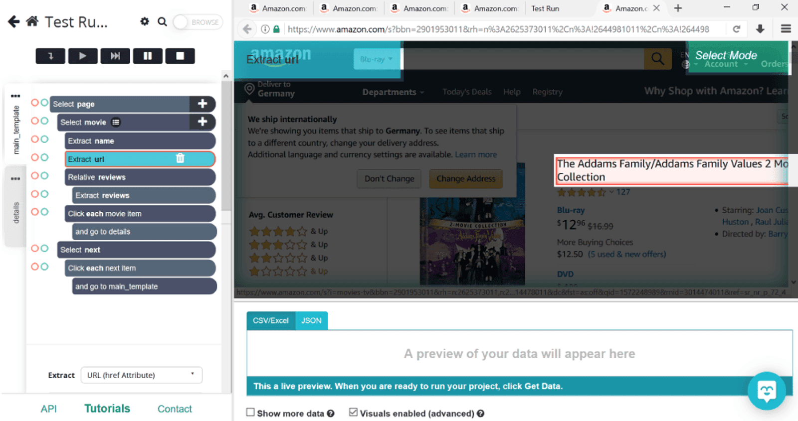798x421 pixels.
Task: Open a new browser tab with plus
Action: (678, 8)
